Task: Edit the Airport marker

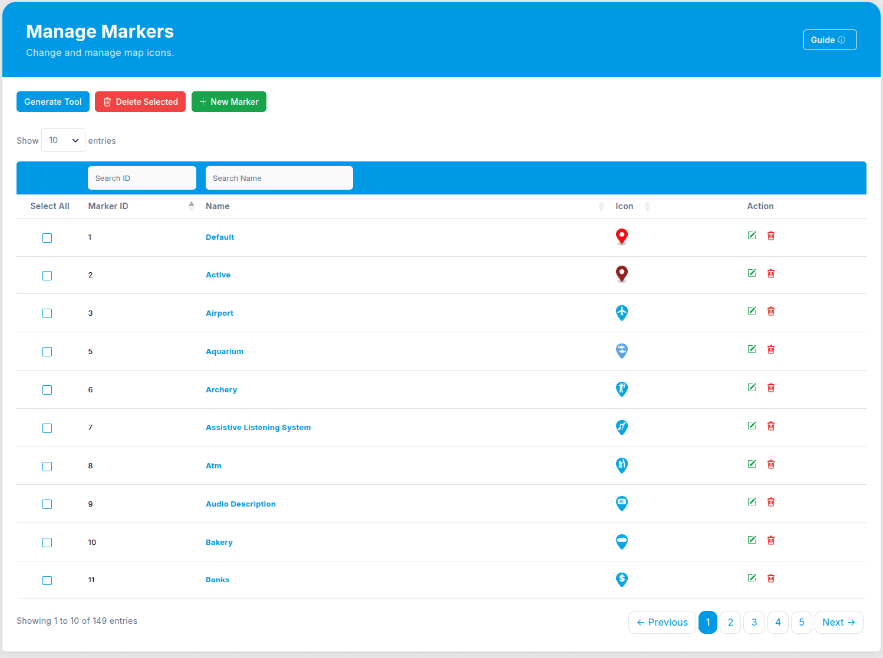Action: tap(752, 311)
